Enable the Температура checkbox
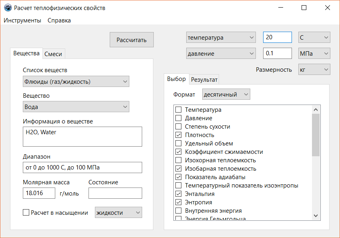This screenshot has height=238, width=340. click(179, 110)
